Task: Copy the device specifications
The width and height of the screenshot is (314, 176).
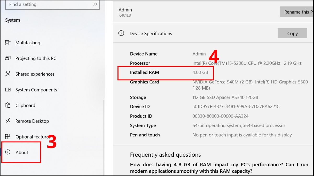Action: point(292,33)
